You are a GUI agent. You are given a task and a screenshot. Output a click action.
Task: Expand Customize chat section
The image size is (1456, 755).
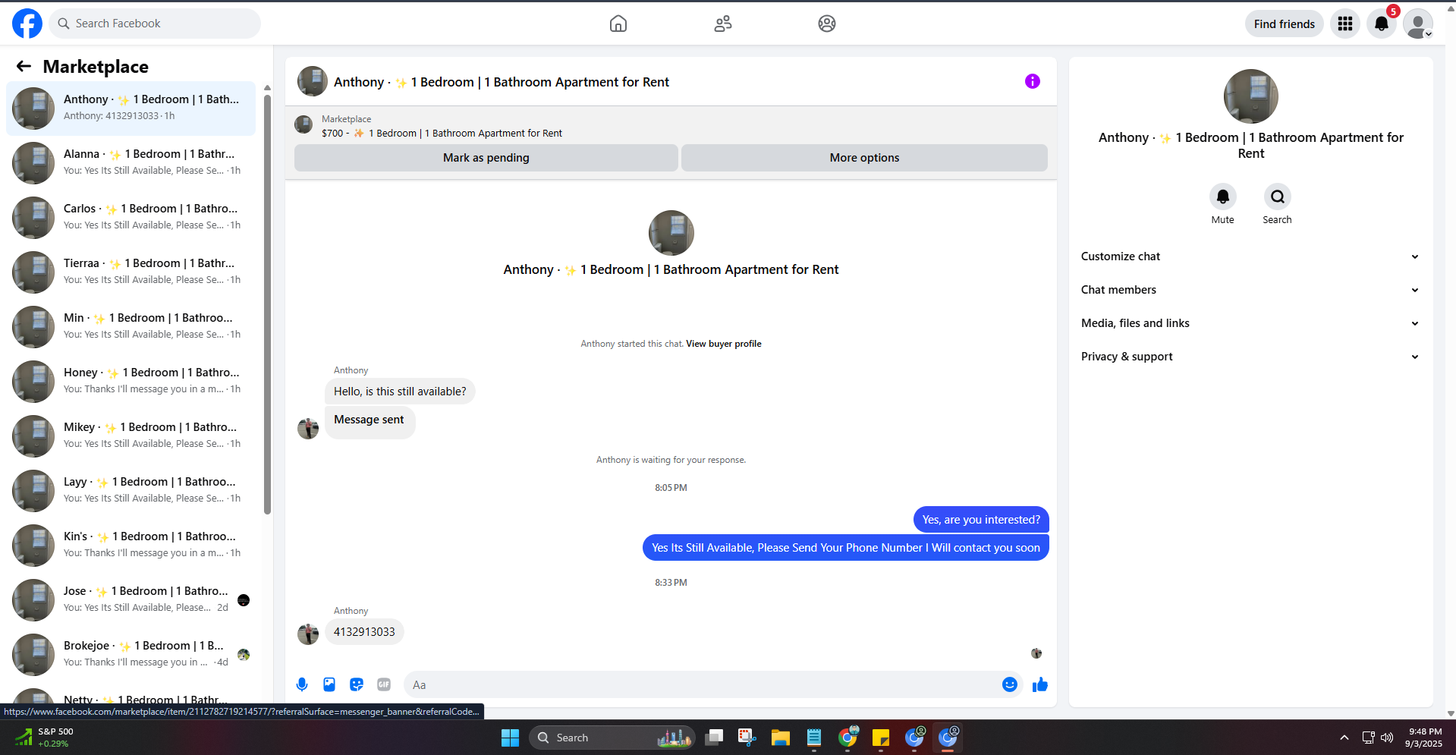[x=1250, y=256]
